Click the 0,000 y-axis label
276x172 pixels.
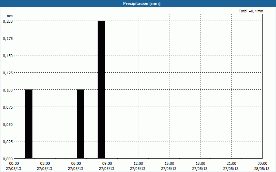8,159
